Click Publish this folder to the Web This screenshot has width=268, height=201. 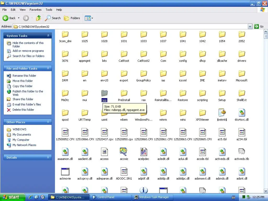point(28,93)
